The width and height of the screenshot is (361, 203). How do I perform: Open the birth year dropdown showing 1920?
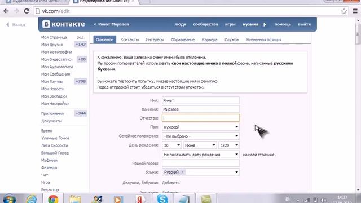[x=229, y=145]
